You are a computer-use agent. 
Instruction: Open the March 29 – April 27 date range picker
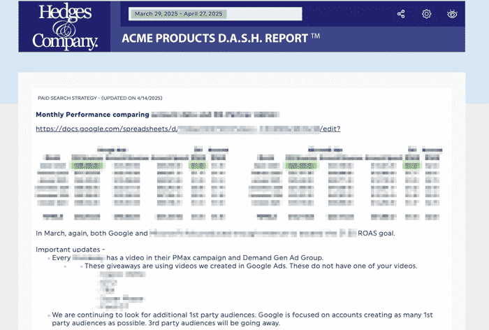click(215, 14)
